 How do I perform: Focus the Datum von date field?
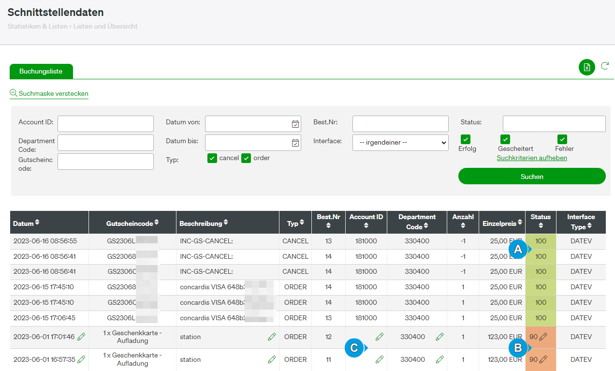(x=253, y=124)
